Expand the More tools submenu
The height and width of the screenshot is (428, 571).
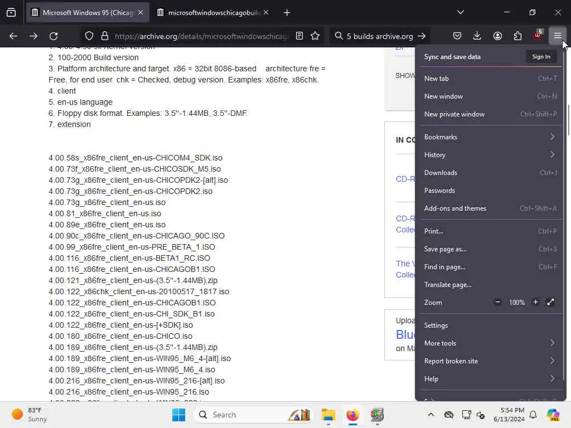pos(490,343)
